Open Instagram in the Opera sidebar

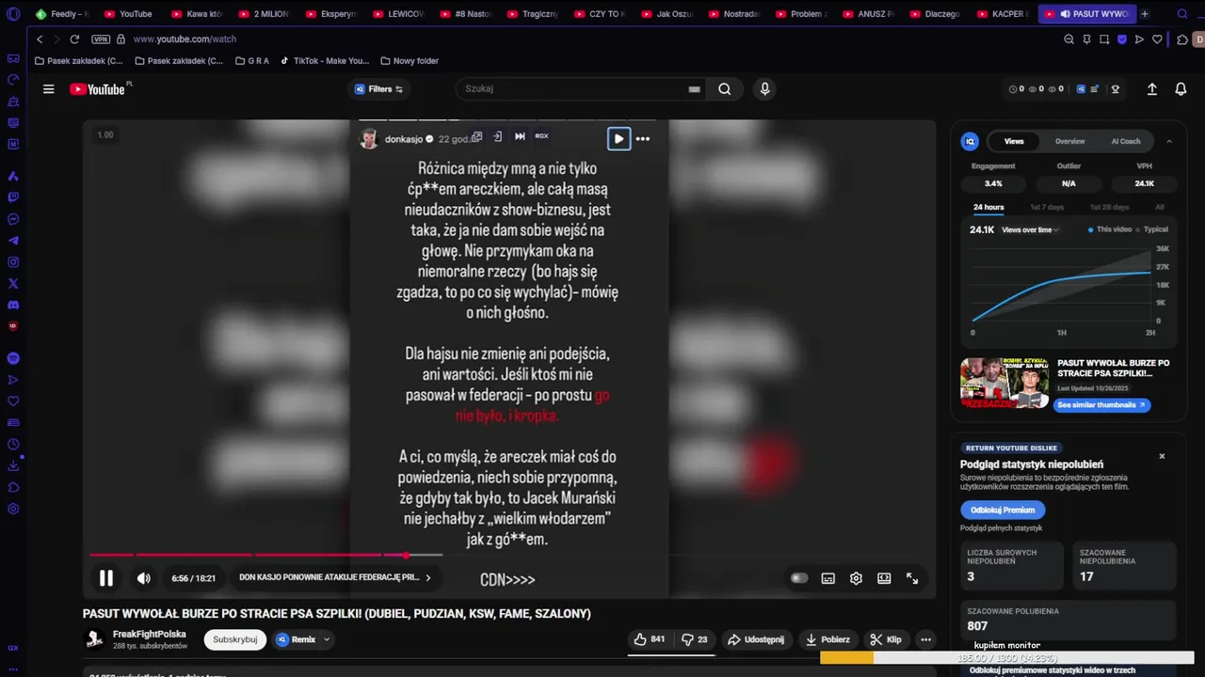pos(13,262)
